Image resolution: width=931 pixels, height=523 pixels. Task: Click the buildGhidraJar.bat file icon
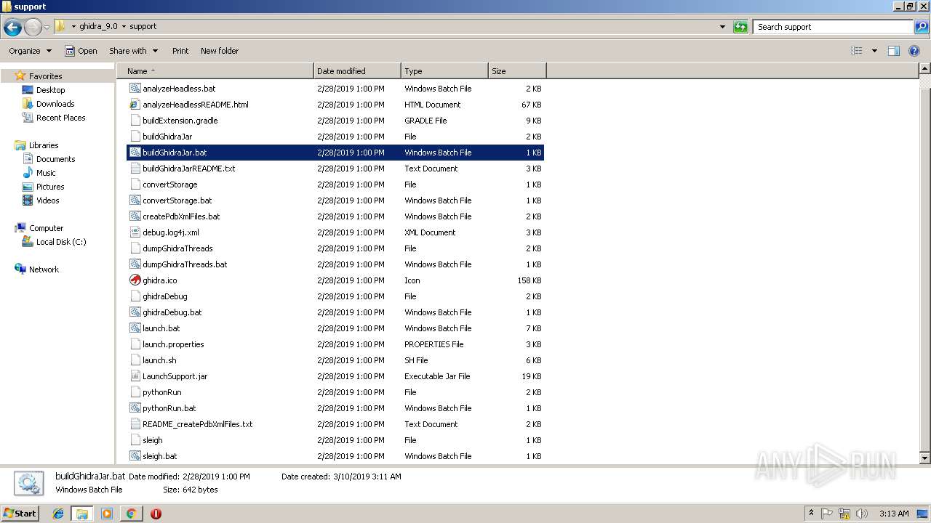[x=135, y=153]
